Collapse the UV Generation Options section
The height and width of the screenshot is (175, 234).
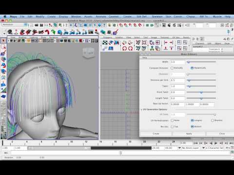point(141,110)
